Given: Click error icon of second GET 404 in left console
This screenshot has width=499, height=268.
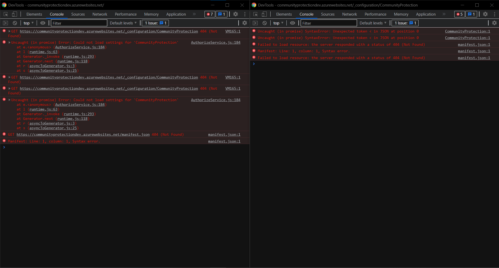Looking at the screenshot, I should [x=4, y=77].
